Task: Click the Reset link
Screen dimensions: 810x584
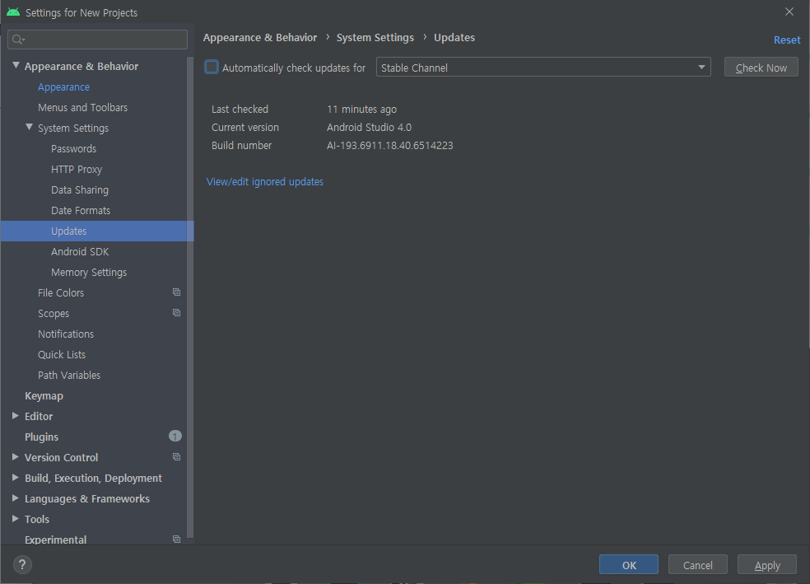Action: (787, 40)
